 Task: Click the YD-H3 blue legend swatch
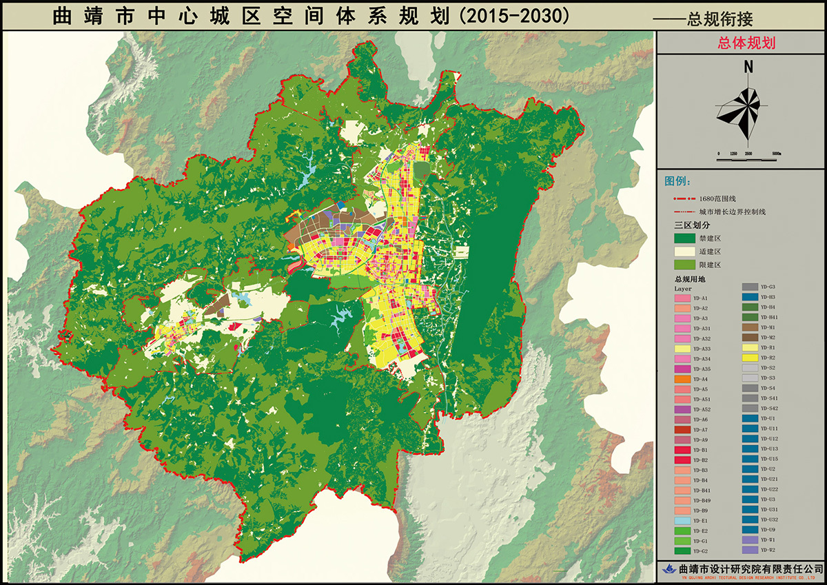tap(751, 297)
